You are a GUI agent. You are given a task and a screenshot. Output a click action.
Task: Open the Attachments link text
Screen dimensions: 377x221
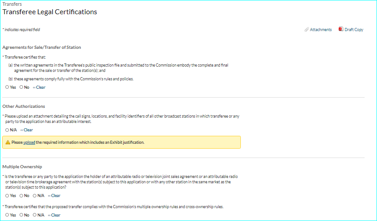tap(321, 30)
